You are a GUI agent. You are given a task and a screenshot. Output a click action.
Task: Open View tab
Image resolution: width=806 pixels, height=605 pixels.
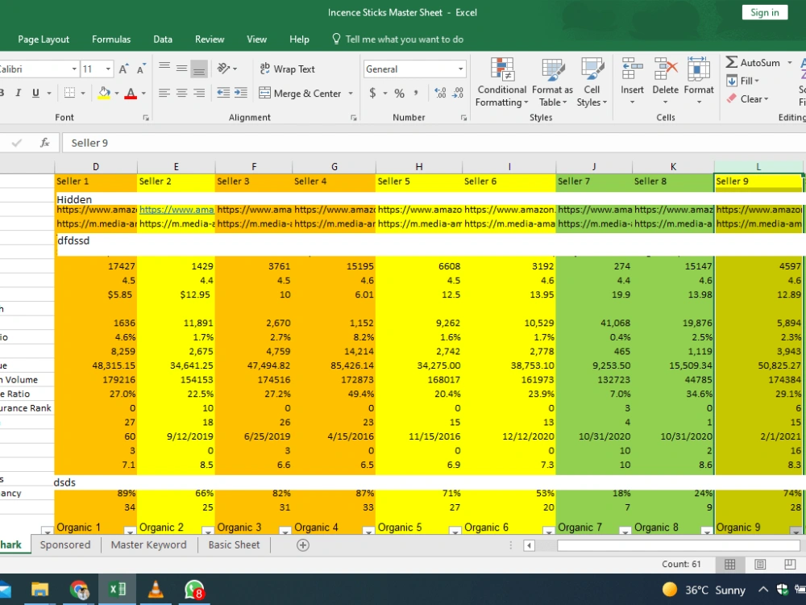[256, 39]
